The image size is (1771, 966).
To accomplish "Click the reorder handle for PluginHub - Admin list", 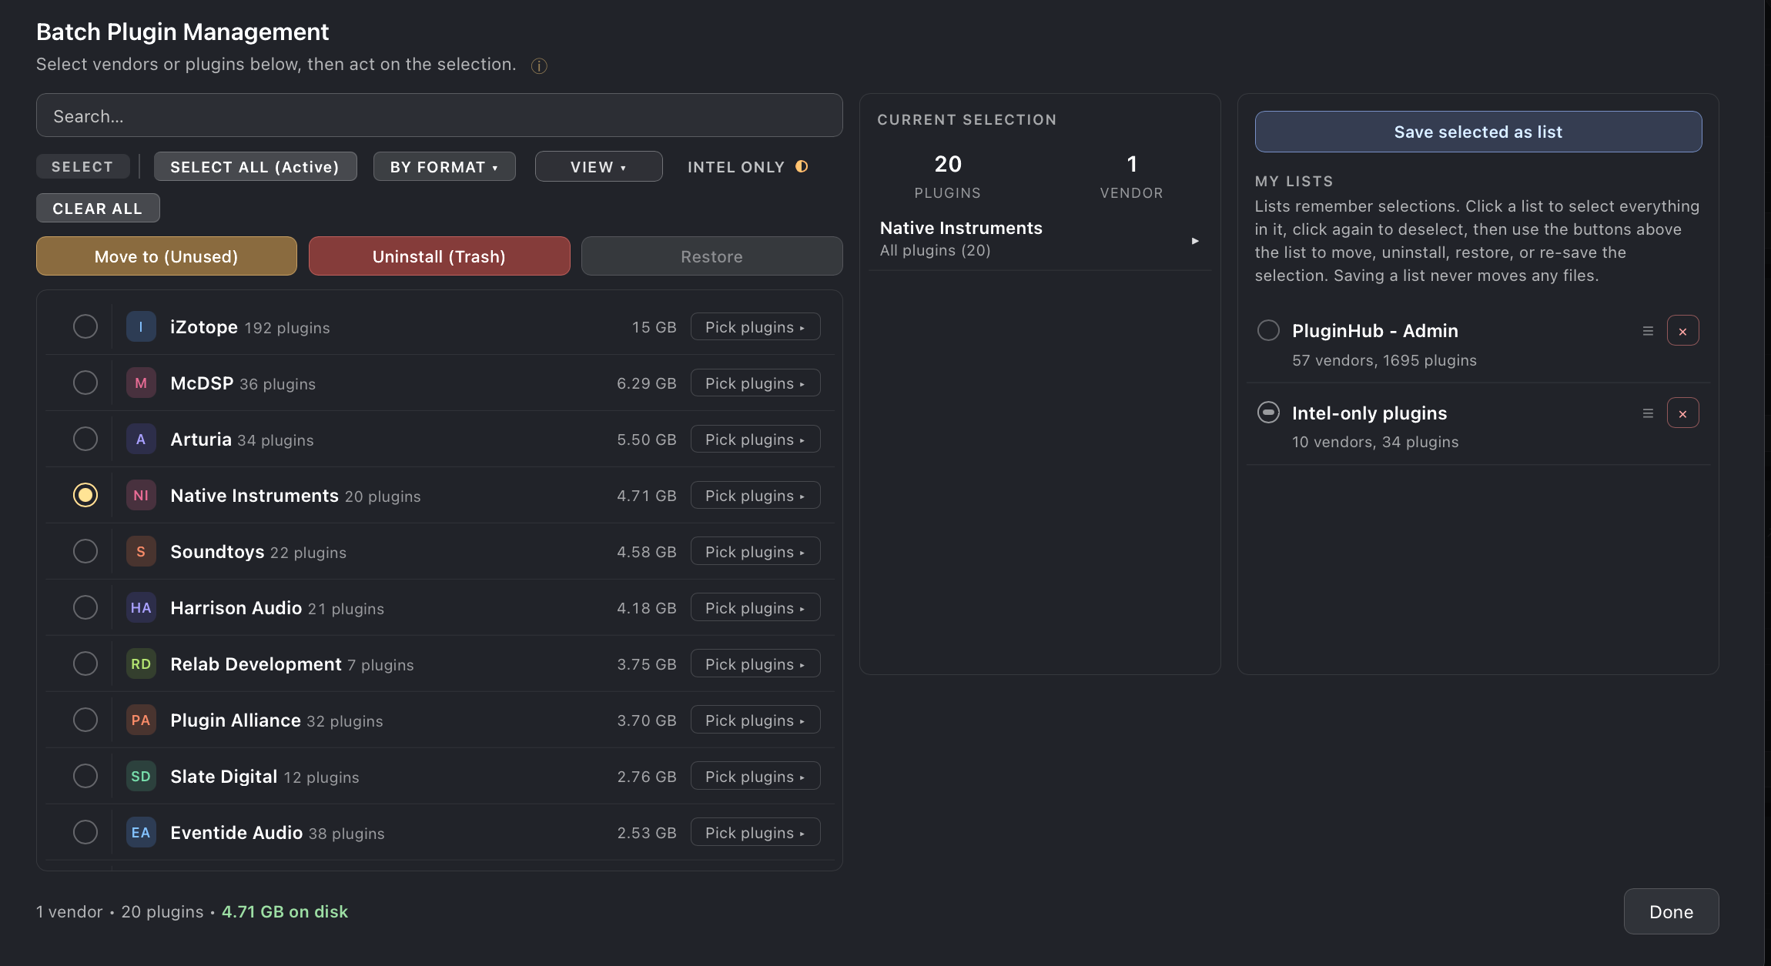I will 1648,331.
